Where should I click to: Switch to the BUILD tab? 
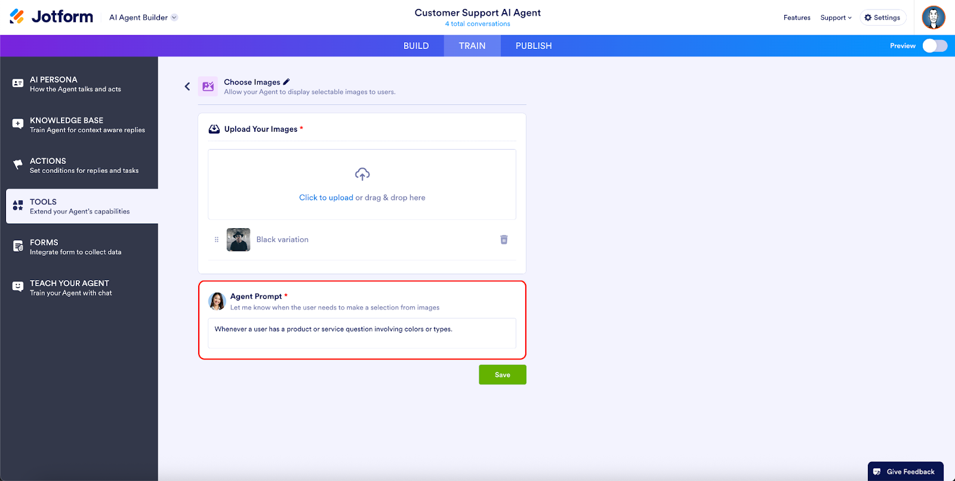[416, 46]
